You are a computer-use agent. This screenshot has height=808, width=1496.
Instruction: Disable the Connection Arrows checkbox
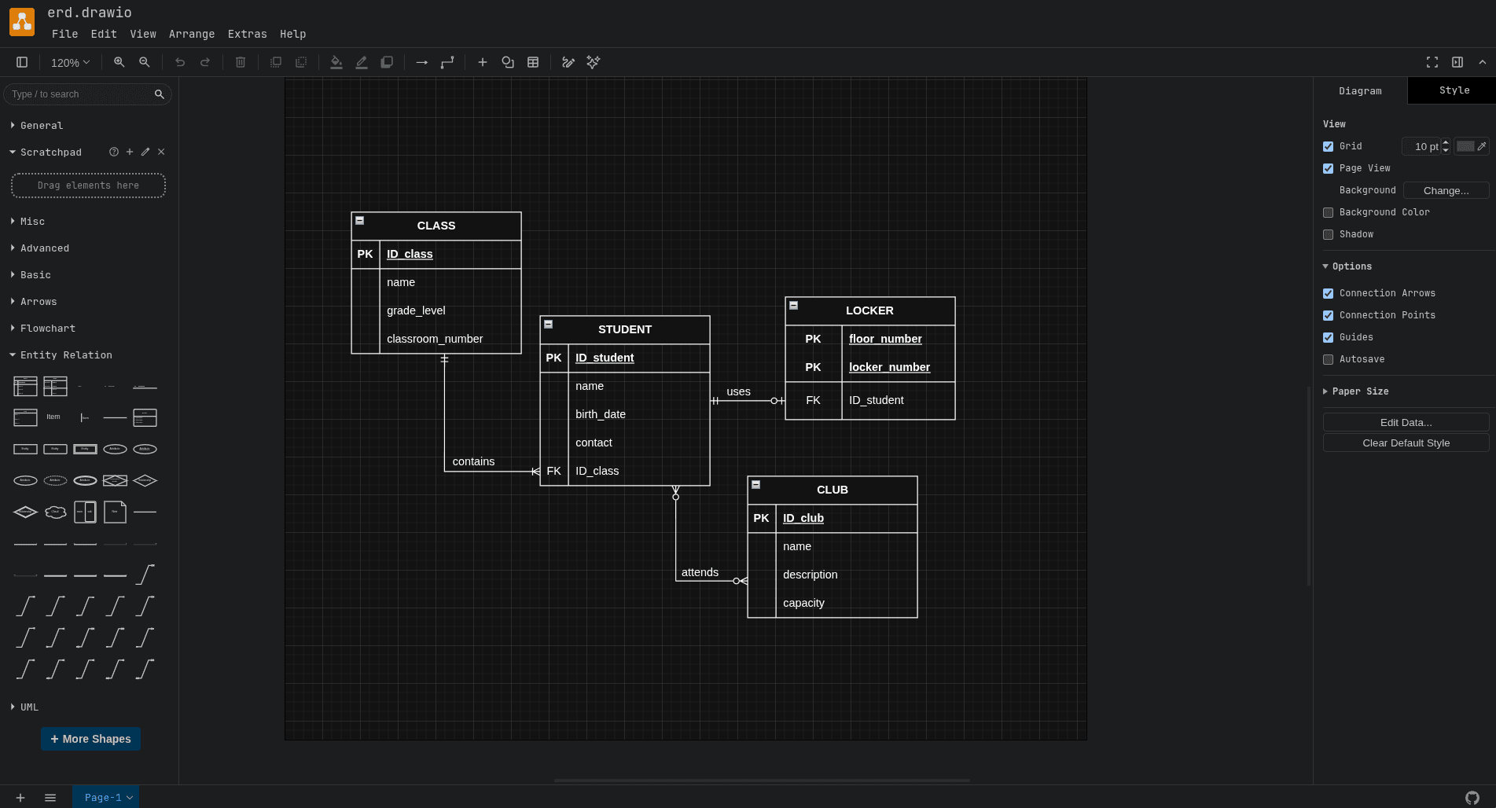[1329, 293]
